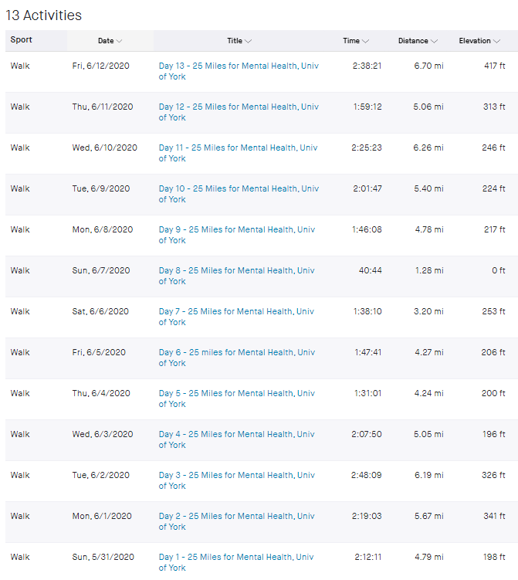
Task: Open Day 12 - 25 Miles activity
Action: coord(239,112)
